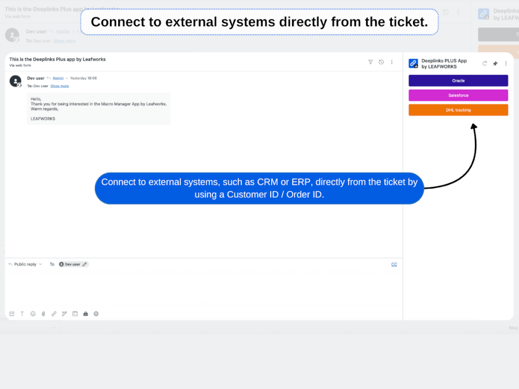Screen dimensions: 519x389
Task: Open the Deeplinks app kebab menu
Action: (x=505, y=63)
